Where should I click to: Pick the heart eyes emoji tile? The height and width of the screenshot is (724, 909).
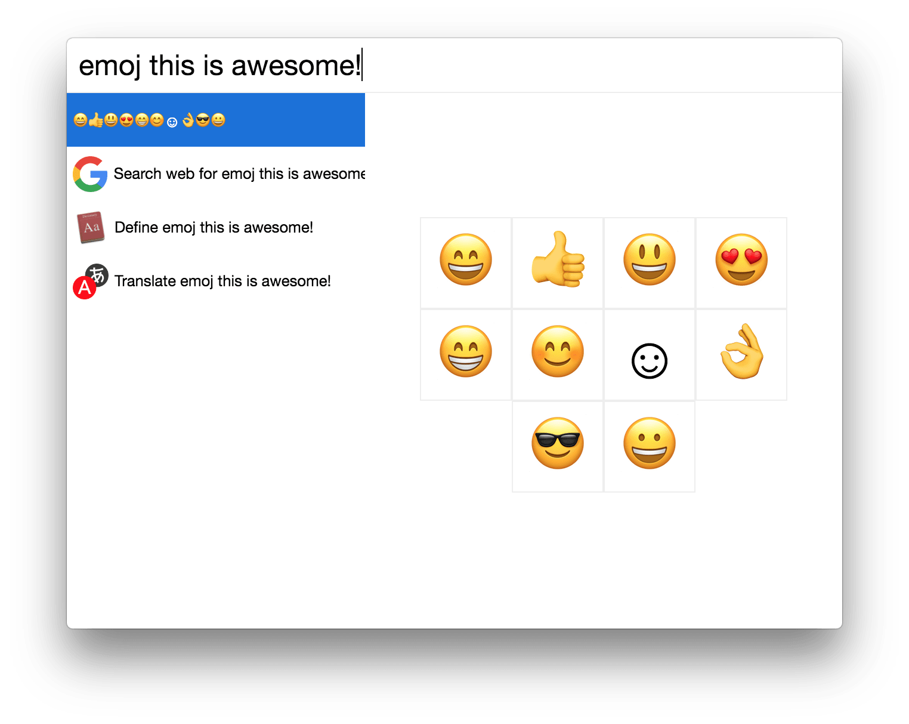(741, 263)
